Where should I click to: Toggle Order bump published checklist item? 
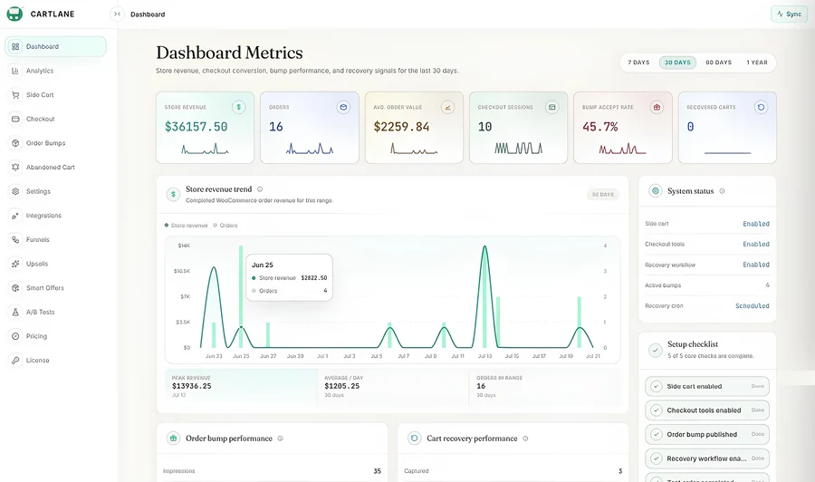pos(707,434)
